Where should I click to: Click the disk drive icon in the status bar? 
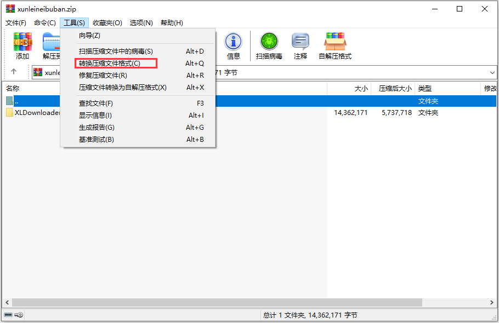[8, 315]
